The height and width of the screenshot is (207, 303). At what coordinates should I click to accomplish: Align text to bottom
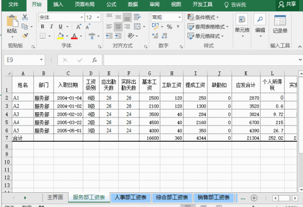127,18
